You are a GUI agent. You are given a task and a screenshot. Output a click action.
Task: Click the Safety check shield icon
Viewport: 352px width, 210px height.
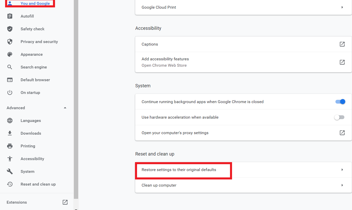10,29
